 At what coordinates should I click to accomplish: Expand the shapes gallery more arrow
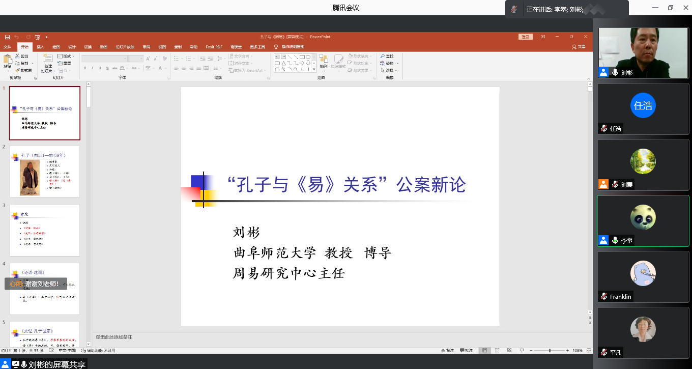tap(314, 70)
